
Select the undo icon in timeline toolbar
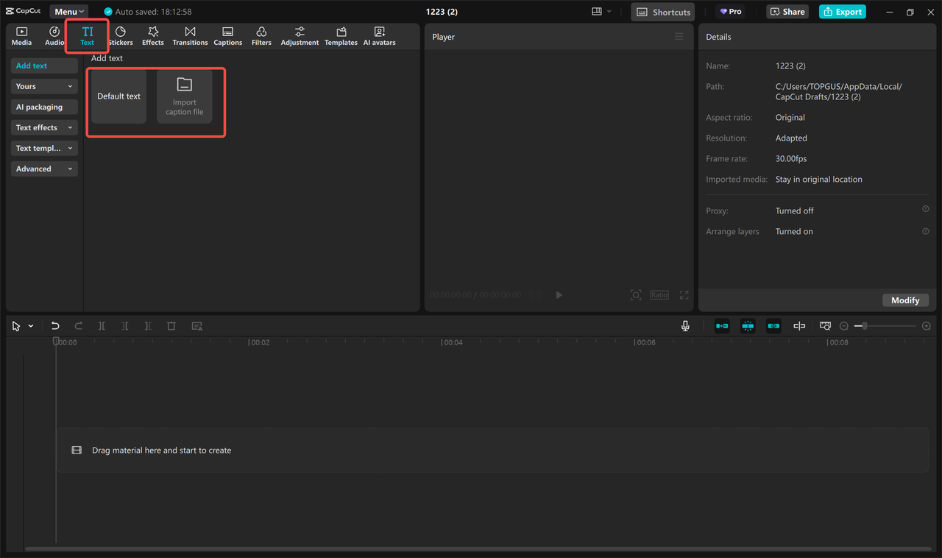(54, 325)
